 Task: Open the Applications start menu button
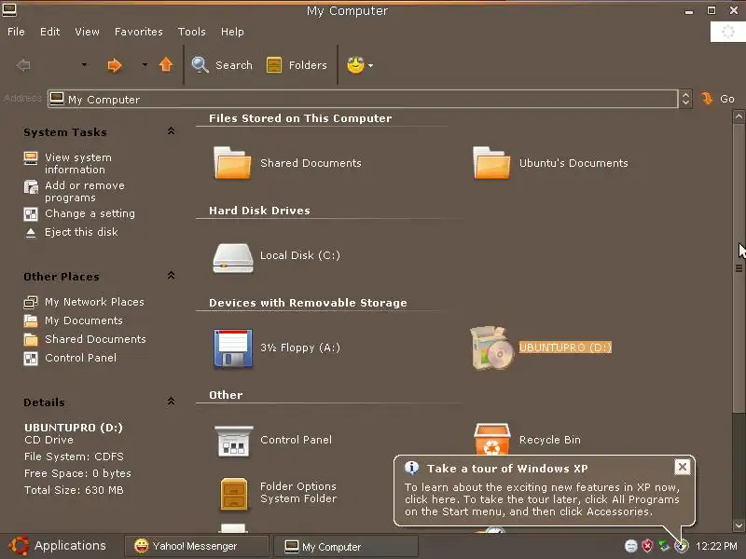click(x=57, y=546)
